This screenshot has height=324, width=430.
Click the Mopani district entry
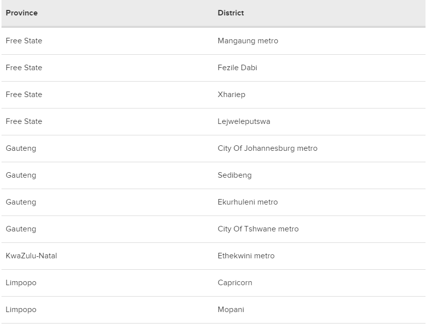(x=230, y=310)
